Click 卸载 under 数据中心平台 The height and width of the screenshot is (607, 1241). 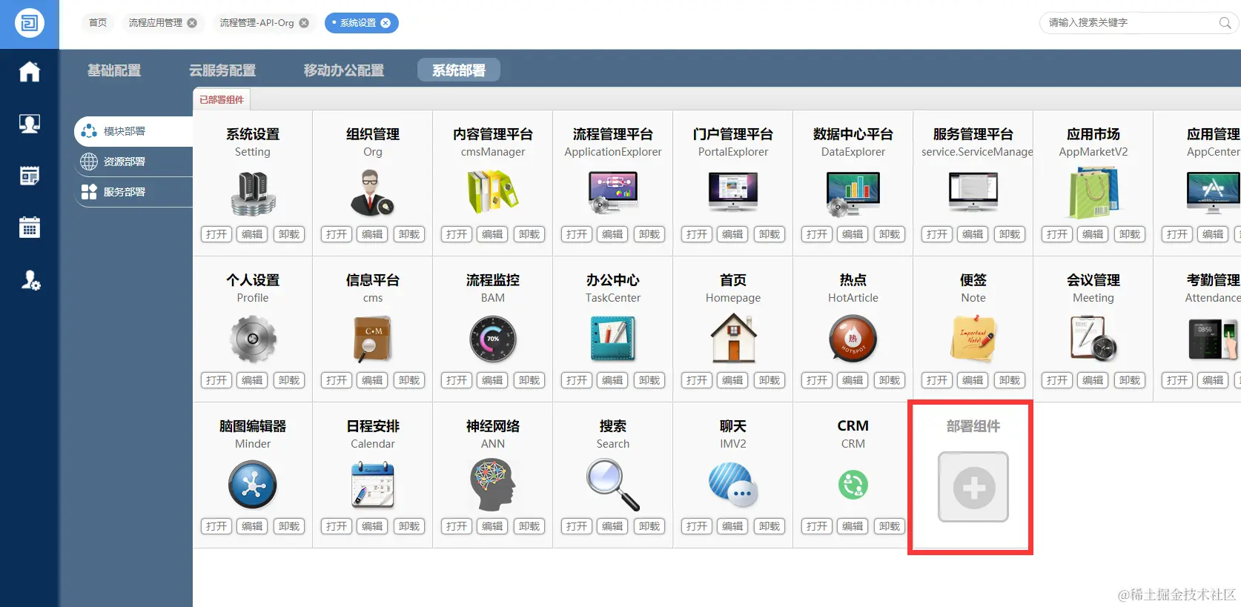[890, 234]
